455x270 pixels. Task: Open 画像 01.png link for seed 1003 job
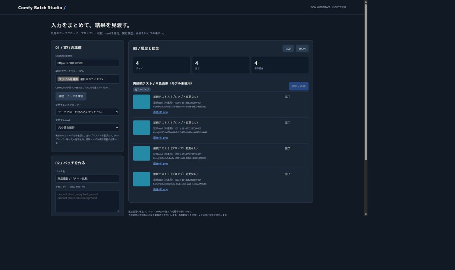(x=160, y=189)
